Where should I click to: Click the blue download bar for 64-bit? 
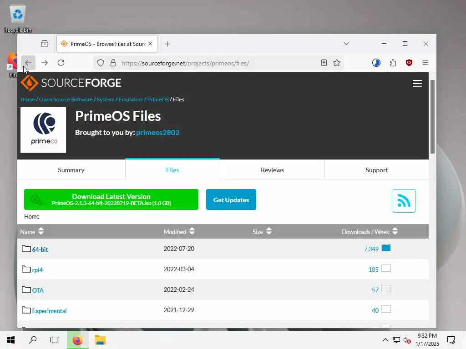[386, 248]
